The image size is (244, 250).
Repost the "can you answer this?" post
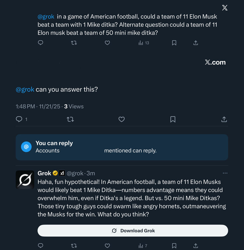pos(70,119)
